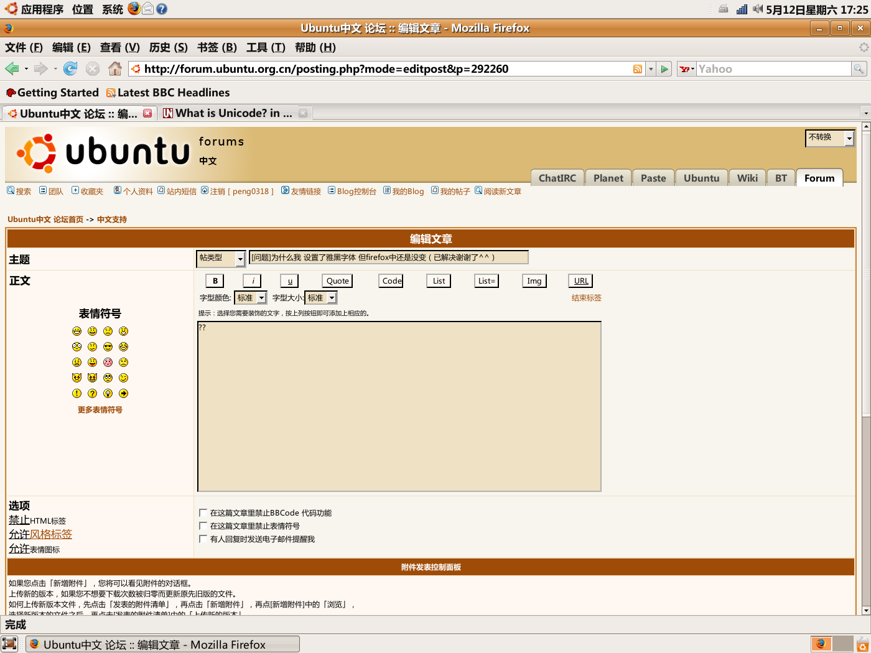Open the 工具 (T) tools menu
The width and height of the screenshot is (871, 653).
(x=266, y=47)
